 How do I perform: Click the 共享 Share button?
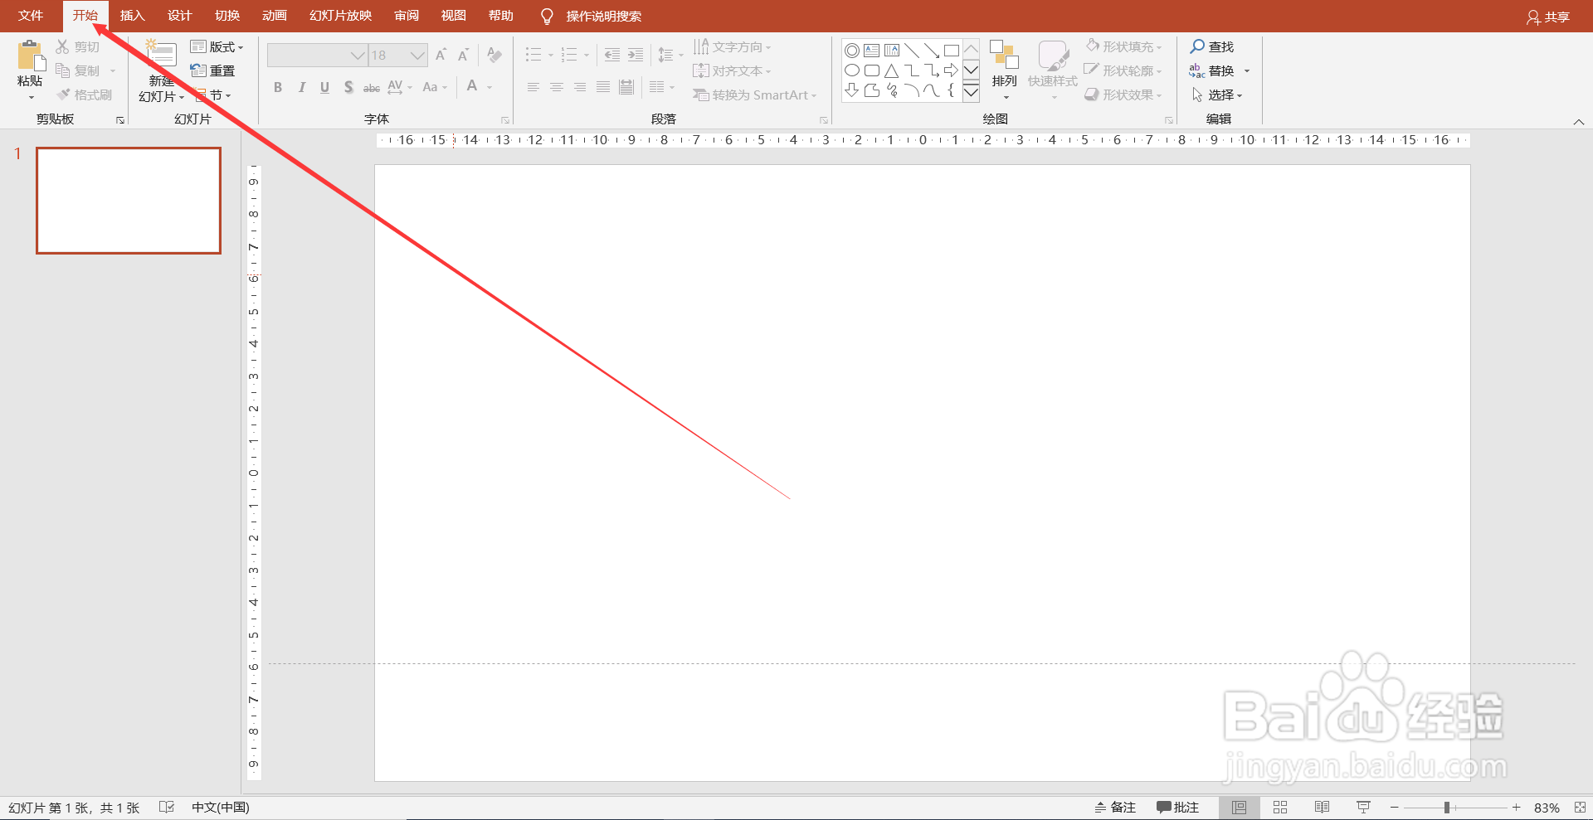(1548, 17)
